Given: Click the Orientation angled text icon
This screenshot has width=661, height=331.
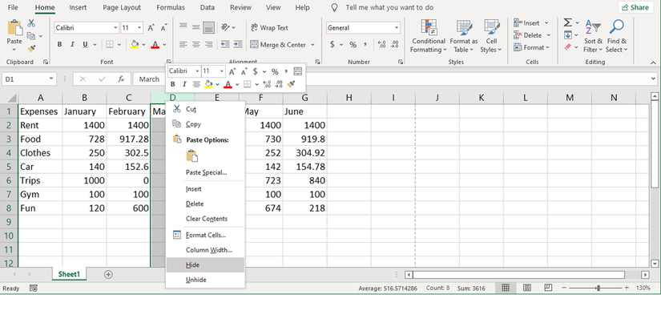Looking at the screenshot, I should [x=225, y=27].
